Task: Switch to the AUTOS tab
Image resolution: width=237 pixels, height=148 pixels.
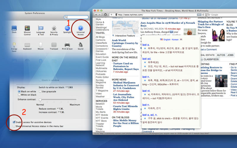Action: point(221,55)
